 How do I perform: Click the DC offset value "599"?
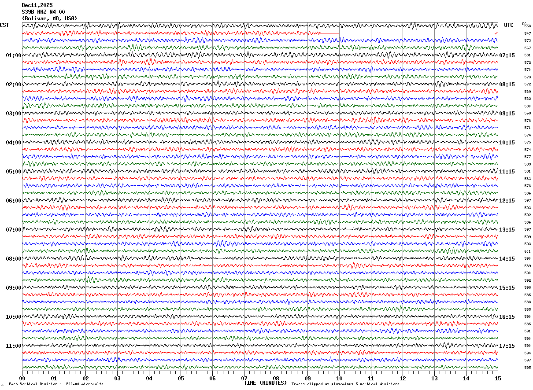pos(527,237)
